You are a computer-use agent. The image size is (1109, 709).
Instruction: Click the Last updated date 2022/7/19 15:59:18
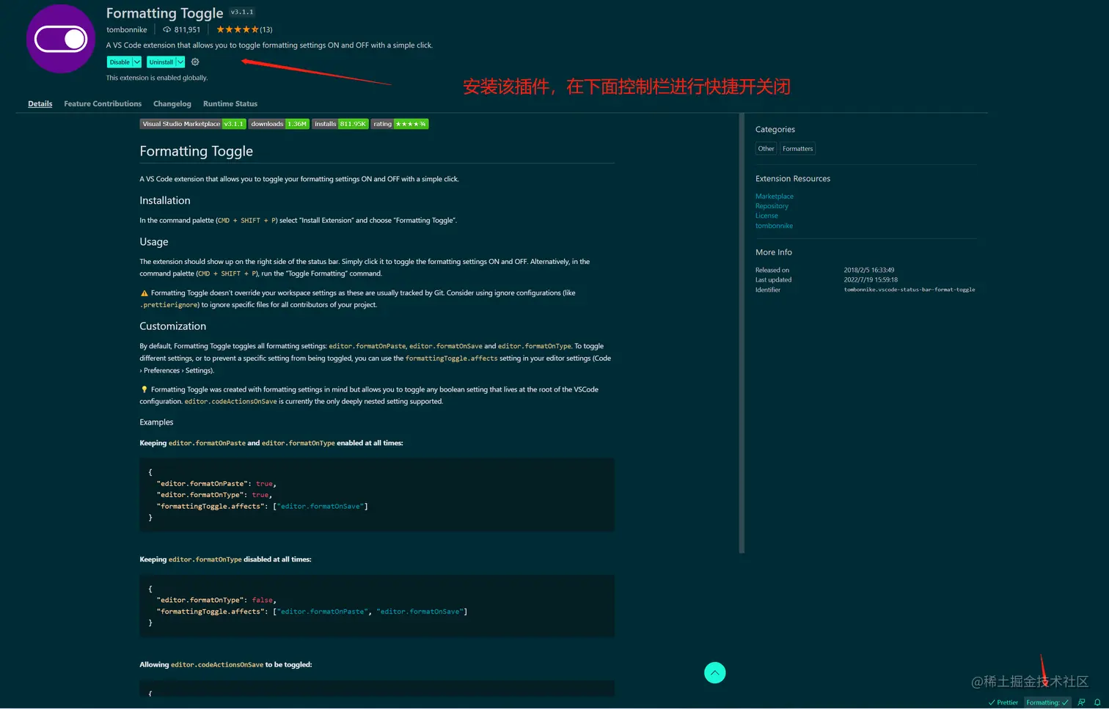pyautogui.click(x=871, y=279)
